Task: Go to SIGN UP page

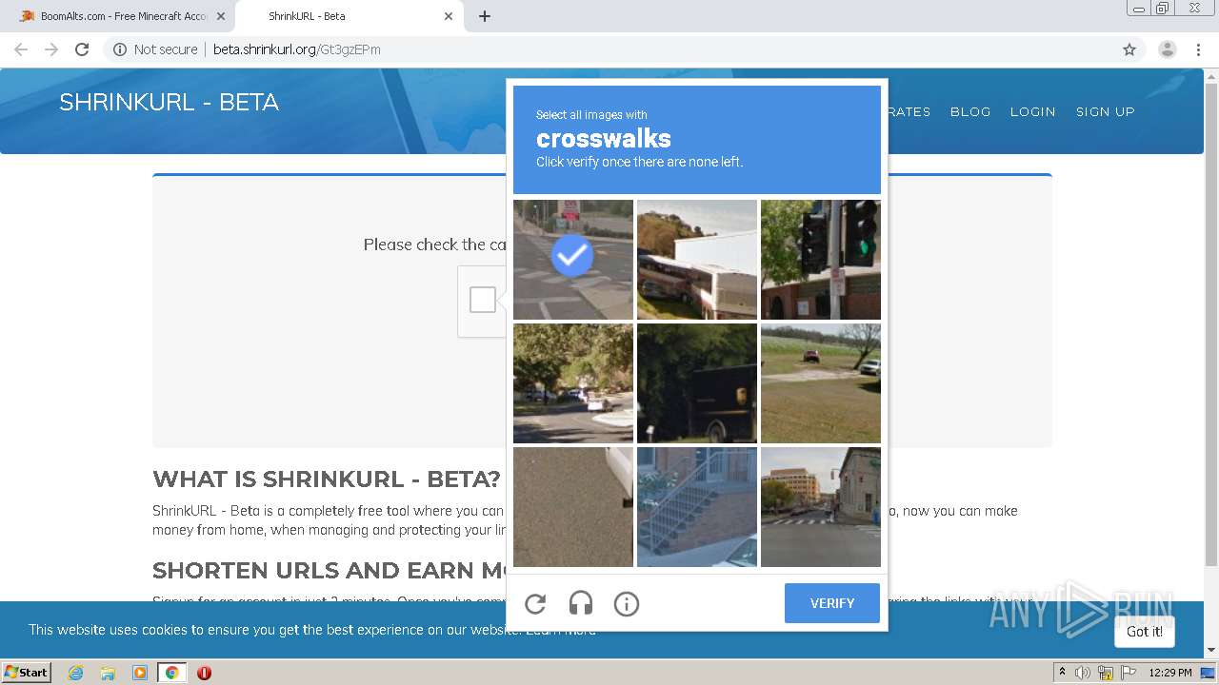Action: pos(1106,111)
